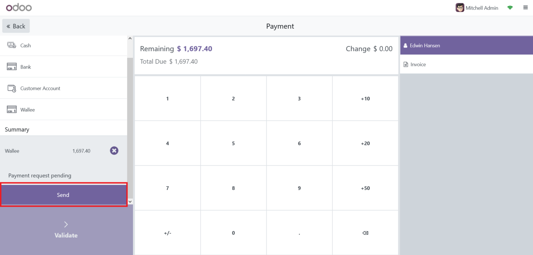Send the Wallee payment request
Screen dimensions: 533x255
(x=63, y=195)
